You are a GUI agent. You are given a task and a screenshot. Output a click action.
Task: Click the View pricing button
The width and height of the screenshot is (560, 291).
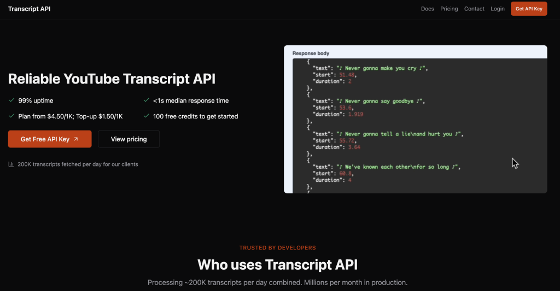pos(129,139)
